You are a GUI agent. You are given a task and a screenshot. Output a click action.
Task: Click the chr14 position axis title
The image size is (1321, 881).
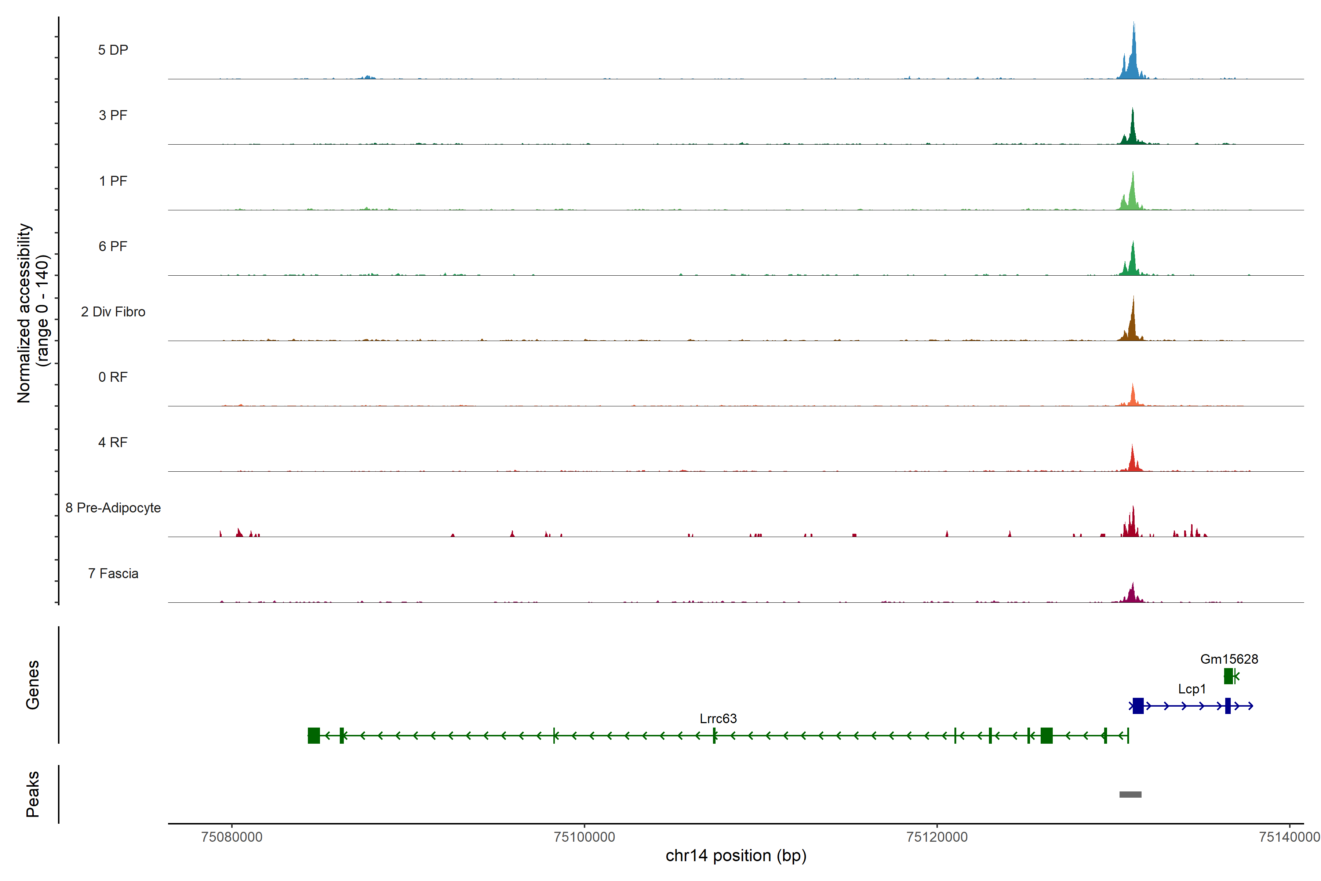tap(736, 856)
